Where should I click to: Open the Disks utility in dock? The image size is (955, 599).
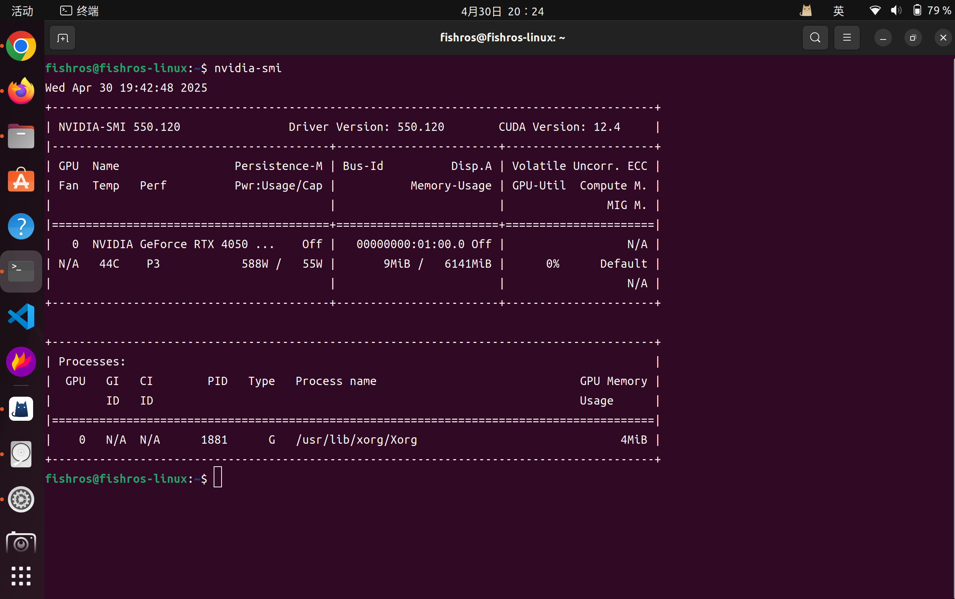[21, 454]
